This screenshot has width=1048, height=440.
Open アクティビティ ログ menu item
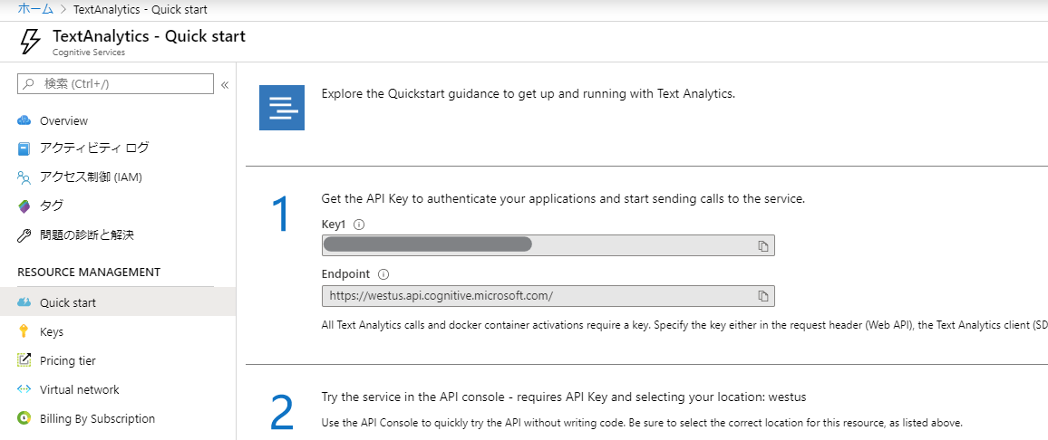[94, 148]
